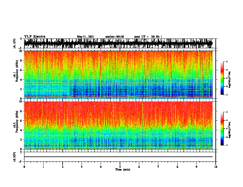The image size is (243, 187).
Task: Click the time axis tick label "10"
Action: coord(216,167)
